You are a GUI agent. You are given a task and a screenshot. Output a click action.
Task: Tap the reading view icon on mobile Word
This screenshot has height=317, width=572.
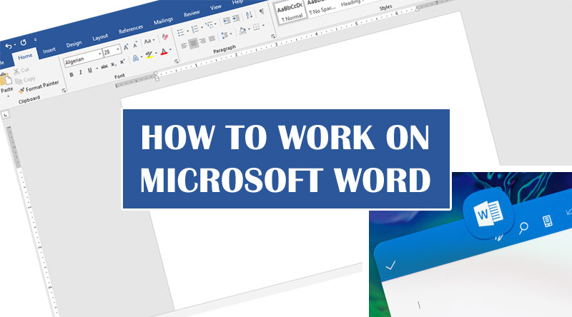tap(547, 221)
